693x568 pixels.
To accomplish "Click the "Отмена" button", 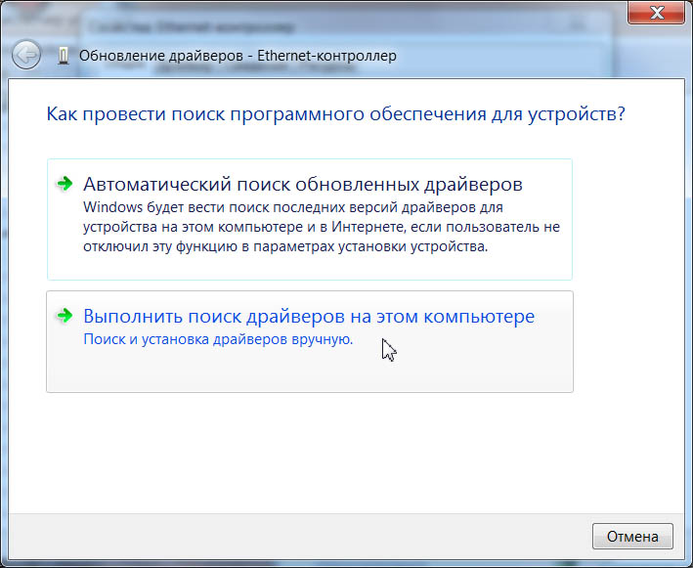I will pyautogui.click(x=632, y=536).
